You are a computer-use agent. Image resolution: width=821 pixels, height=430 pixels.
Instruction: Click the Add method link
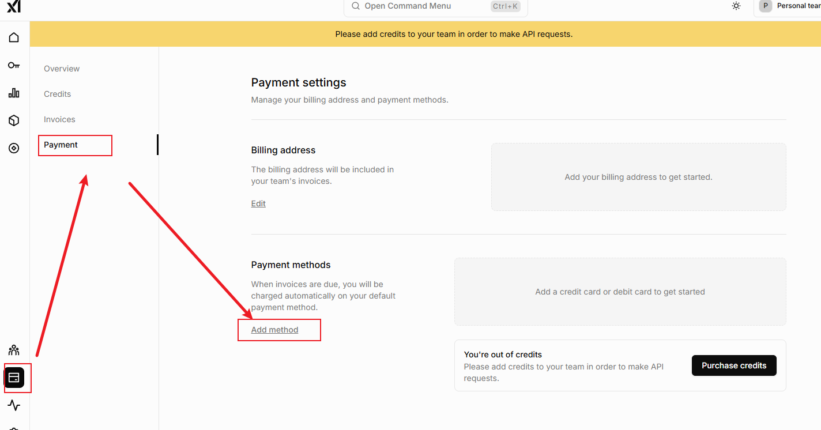pos(274,330)
